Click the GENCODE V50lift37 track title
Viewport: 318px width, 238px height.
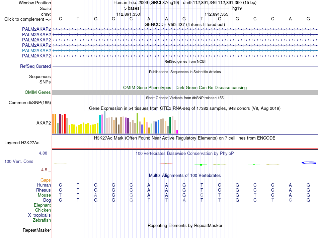click(185, 24)
